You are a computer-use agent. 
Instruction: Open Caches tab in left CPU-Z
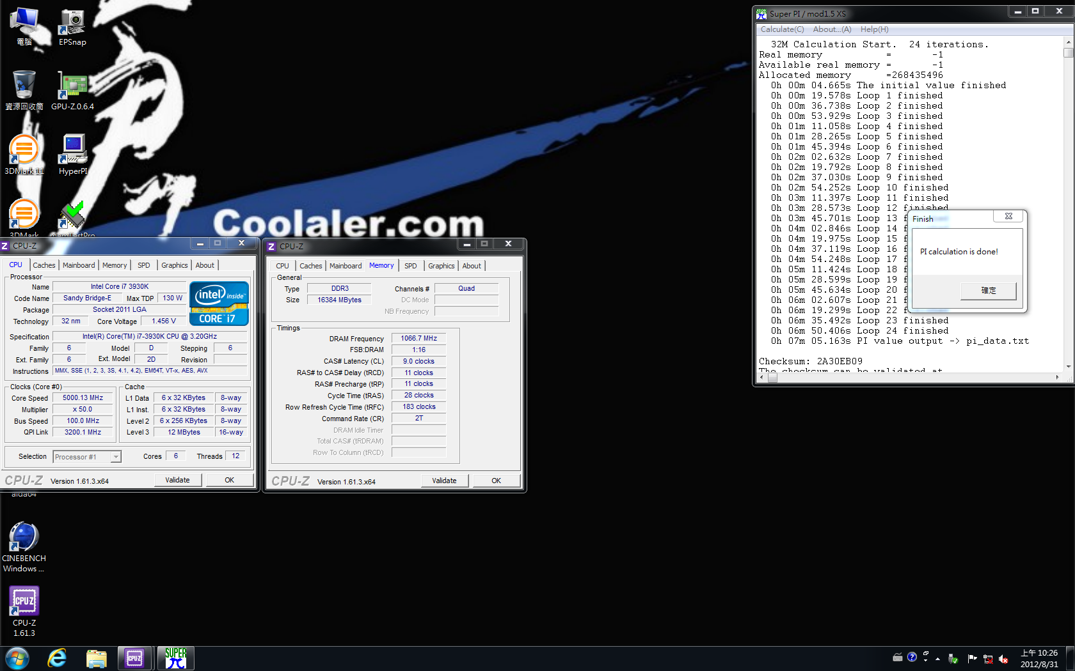[44, 265]
